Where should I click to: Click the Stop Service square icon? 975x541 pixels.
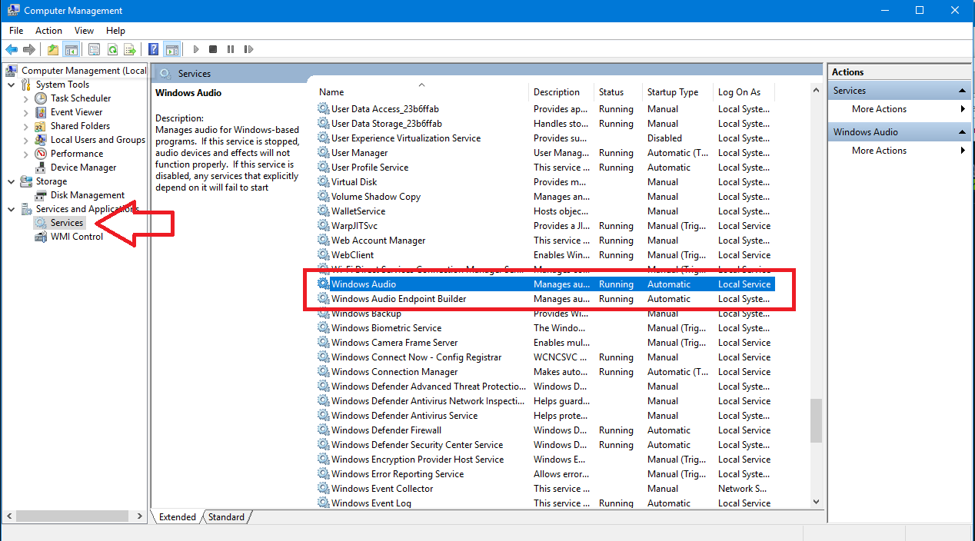click(x=214, y=49)
